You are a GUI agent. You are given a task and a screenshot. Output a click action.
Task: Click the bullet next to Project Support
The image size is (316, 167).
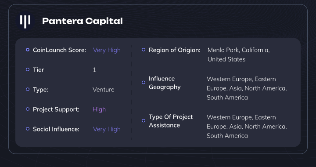[x=28, y=109]
